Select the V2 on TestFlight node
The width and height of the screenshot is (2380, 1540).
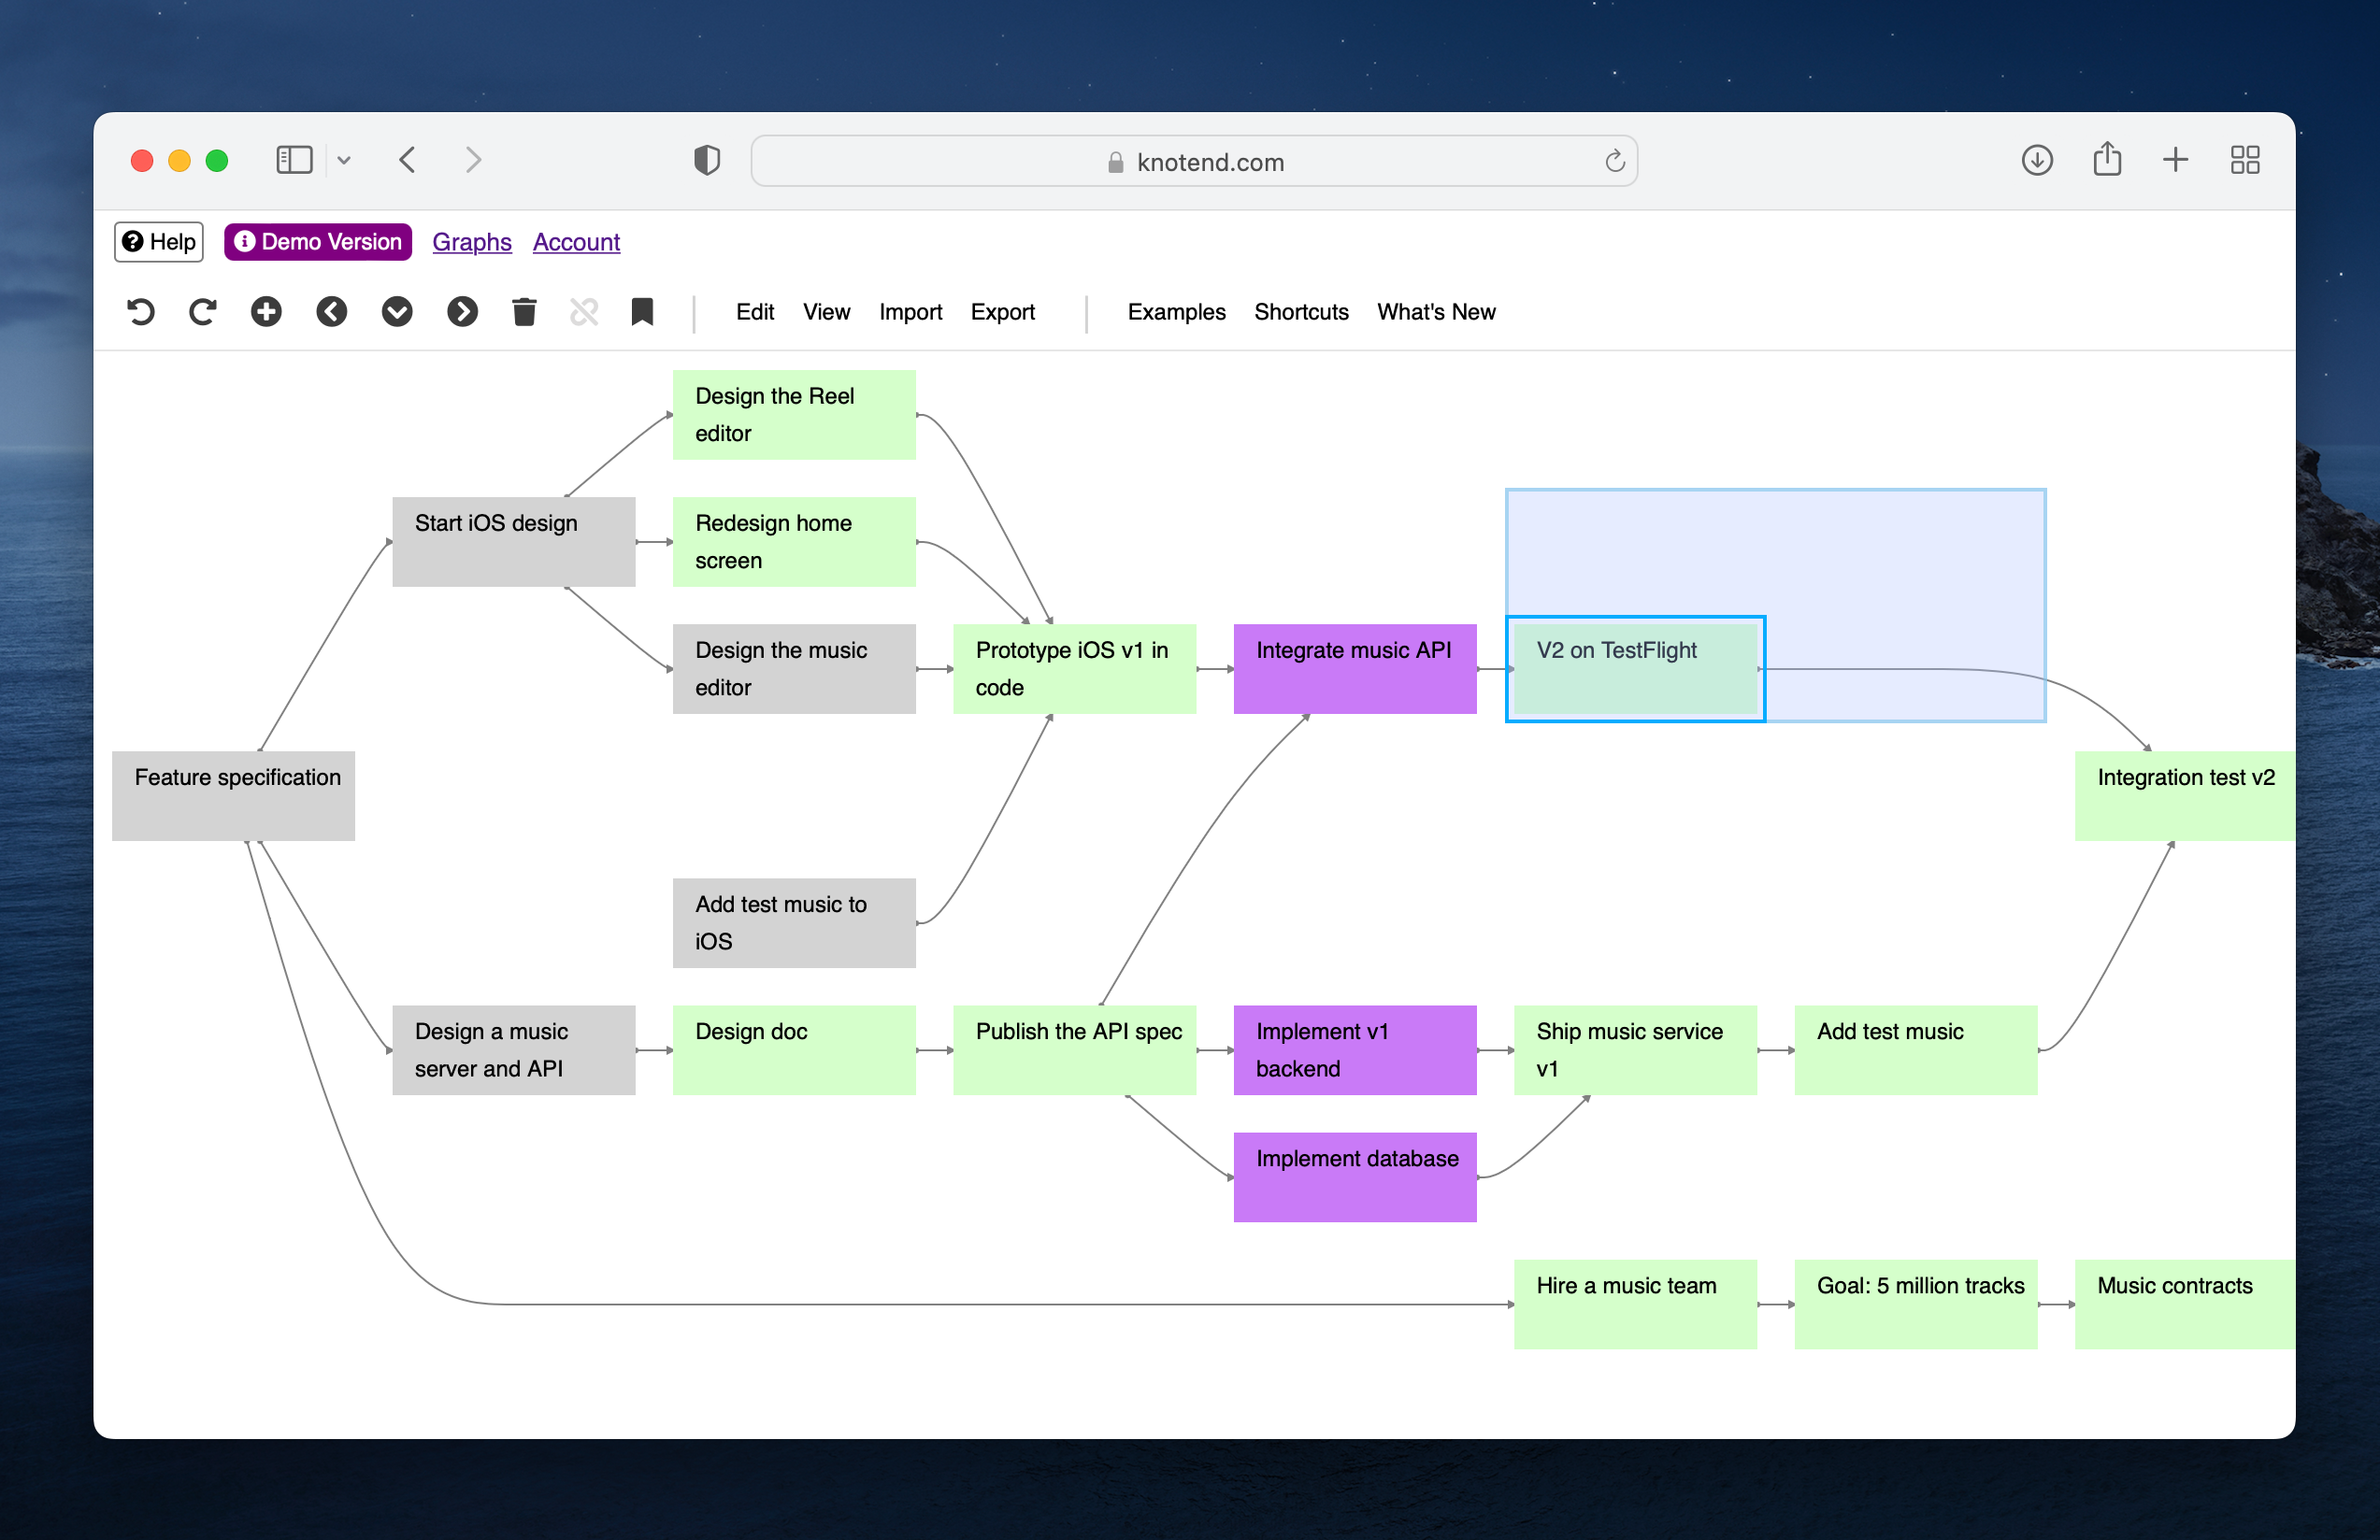(x=1636, y=668)
